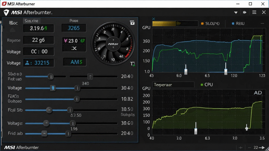Click the handle on the 10.82 slider

[x=77, y=99]
